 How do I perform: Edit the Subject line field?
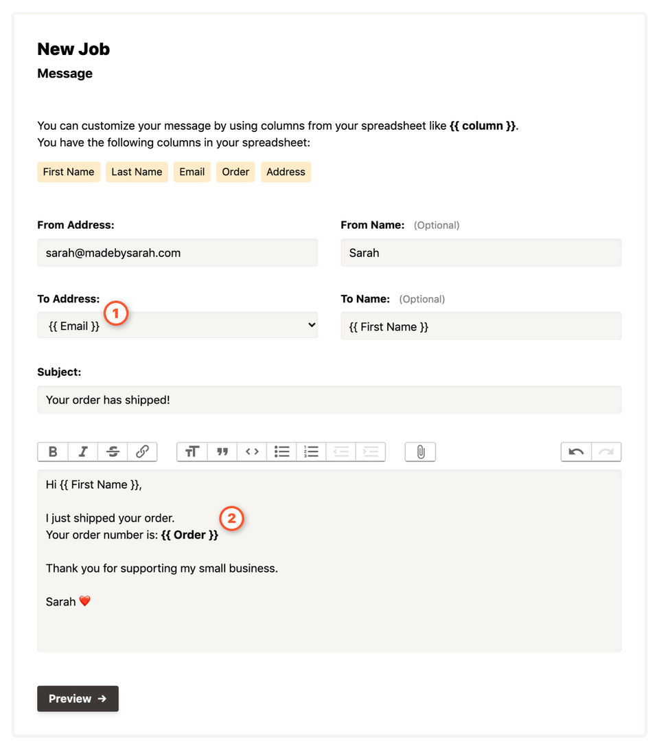pos(329,400)
